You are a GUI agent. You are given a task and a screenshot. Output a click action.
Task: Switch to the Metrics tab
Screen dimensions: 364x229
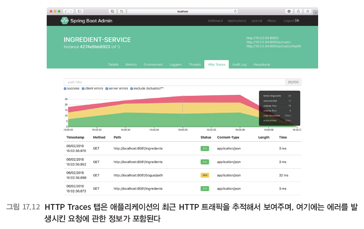point(131,65)
